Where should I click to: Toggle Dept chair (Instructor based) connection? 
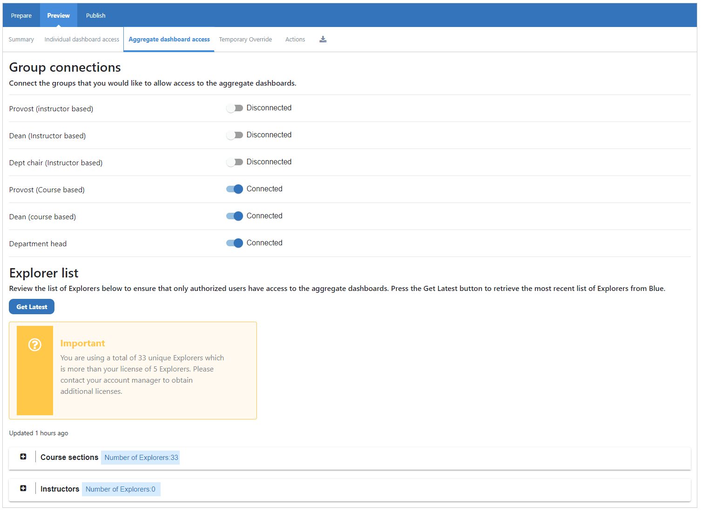[235, 162]
